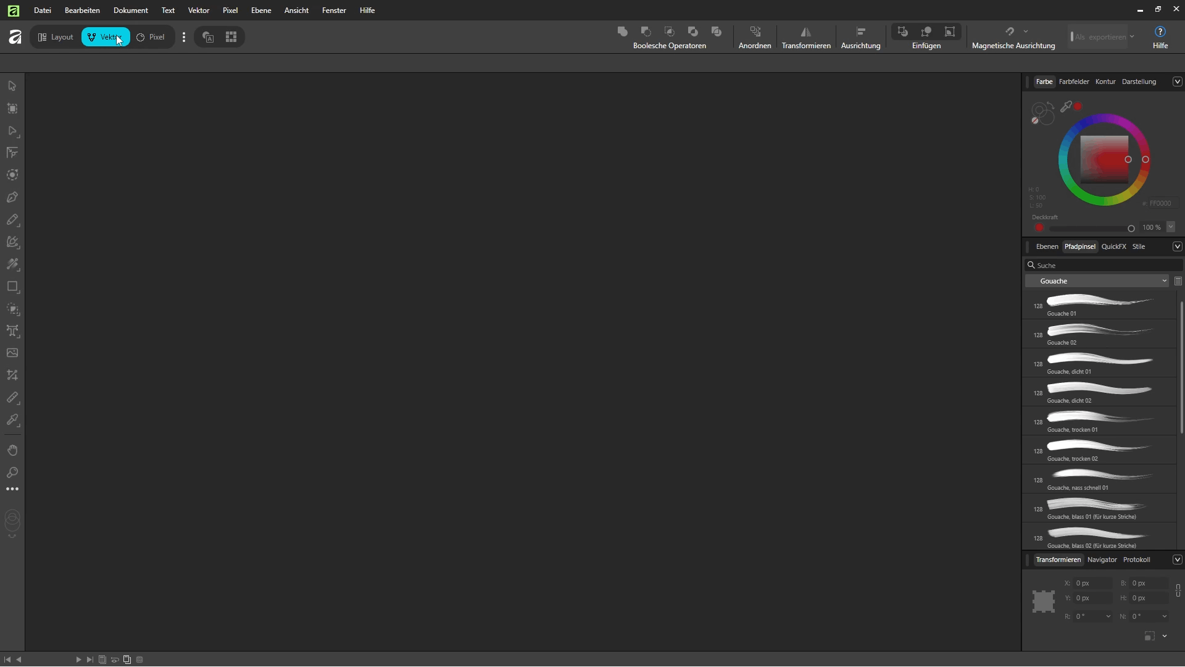
Task: Select the Rectangle shape tool
Action: click(12, 287)
